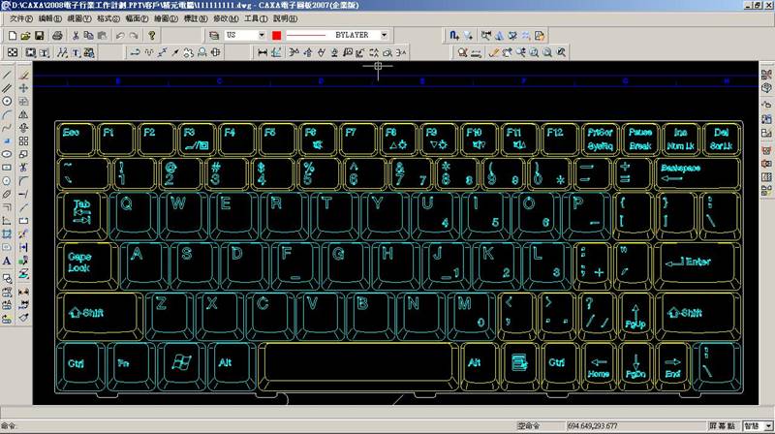Select the Text tool (A) in left toolbar
The image size is (775, 434).
[x=7, y=262]
